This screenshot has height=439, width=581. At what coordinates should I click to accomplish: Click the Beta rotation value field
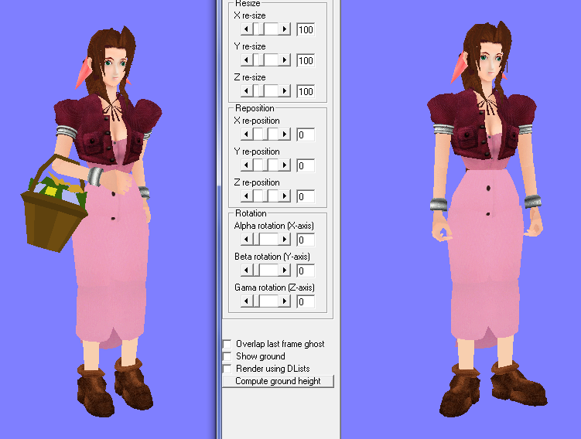[306, 271]
